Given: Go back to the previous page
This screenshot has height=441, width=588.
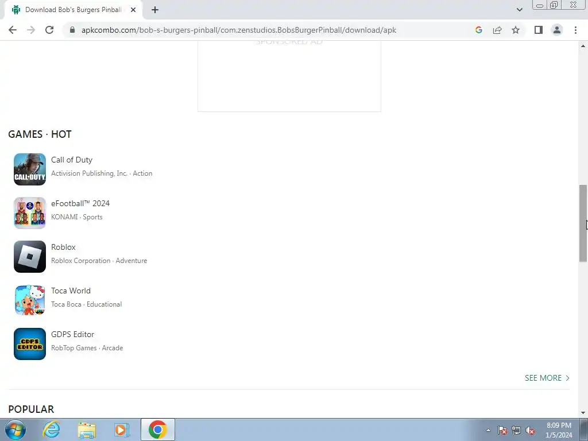Looking at the screenshot, I should pyautogui.click(x=13, y=30).
